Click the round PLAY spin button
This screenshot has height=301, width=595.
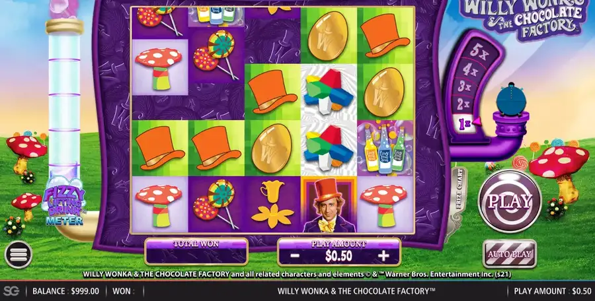[x=509, y=201]
